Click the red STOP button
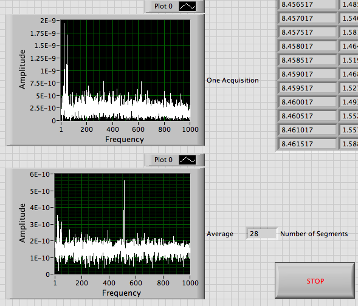This screenshot has height=306, width=358. (x=315, y=280)
